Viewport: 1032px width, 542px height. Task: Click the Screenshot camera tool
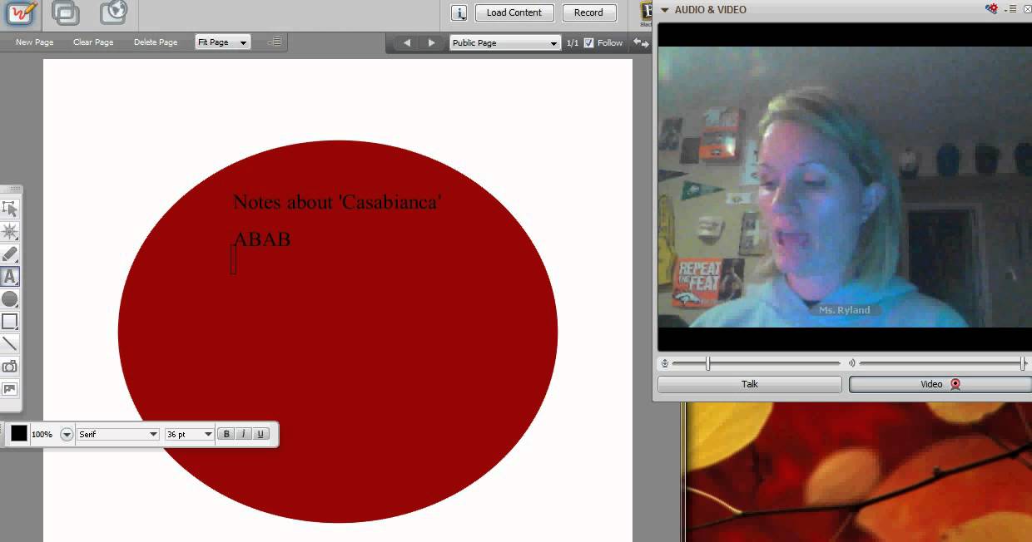click(x=10, y=367)
